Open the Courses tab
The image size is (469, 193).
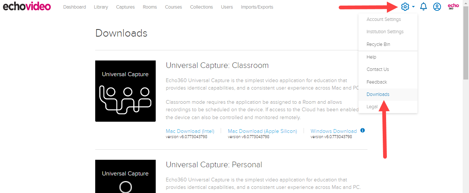point(173,7)
